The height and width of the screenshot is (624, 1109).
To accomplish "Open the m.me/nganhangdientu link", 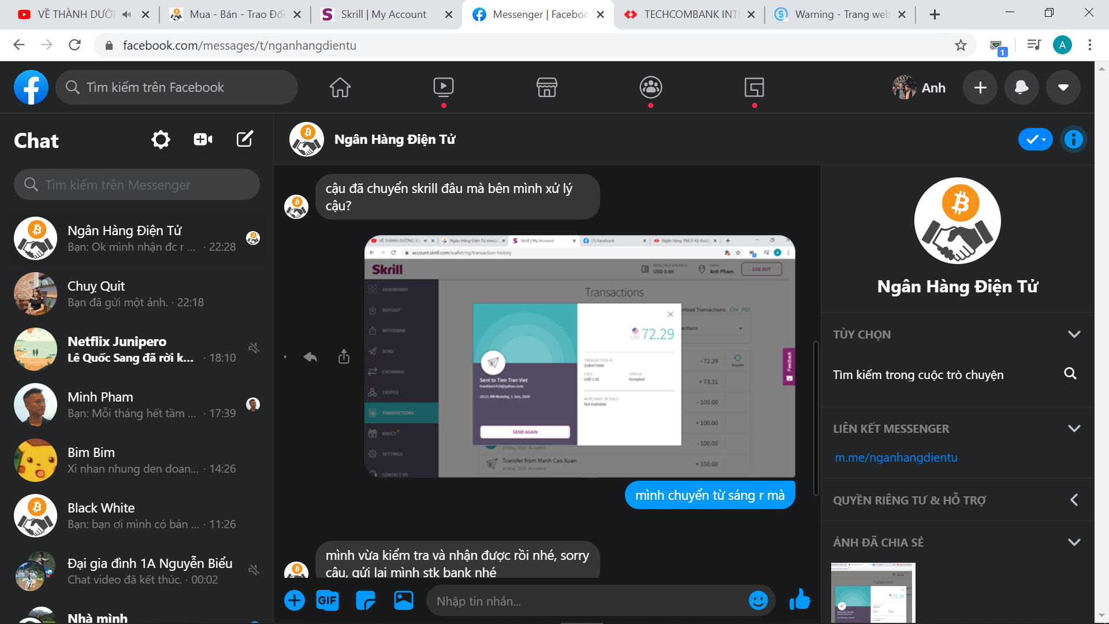I will click(896, 458).
